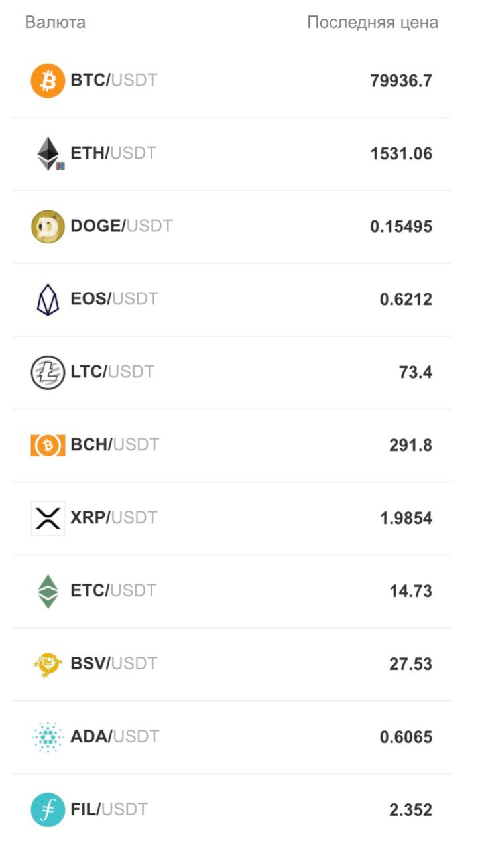This screenshot has width=482, height=849.
Task: Select the Cardano ADA dotted icon
Action: point(48,737)
